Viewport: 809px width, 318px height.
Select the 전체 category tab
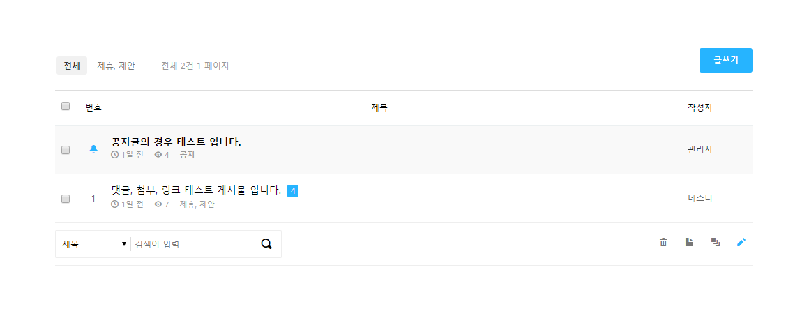pyautogui.click(x=72, y=66)
